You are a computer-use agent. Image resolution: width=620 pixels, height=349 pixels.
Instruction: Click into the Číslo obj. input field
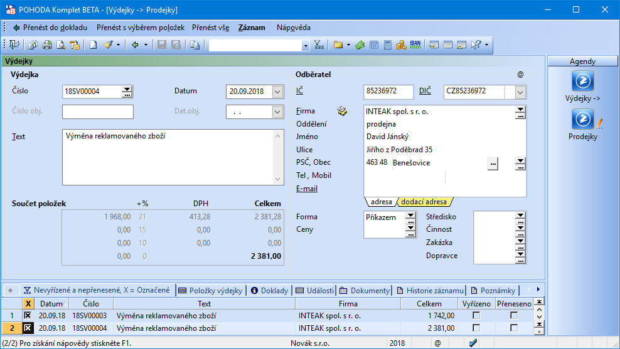pyautogui.click(x=98, y=112)
